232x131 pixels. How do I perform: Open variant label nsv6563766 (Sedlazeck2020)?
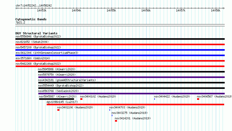tap(58, 91)
